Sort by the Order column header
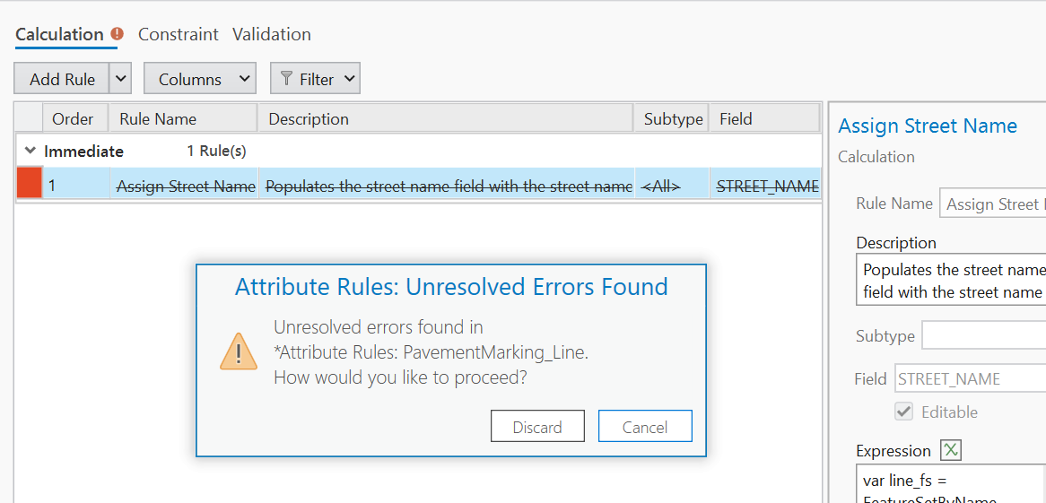 tap(74, 119)
